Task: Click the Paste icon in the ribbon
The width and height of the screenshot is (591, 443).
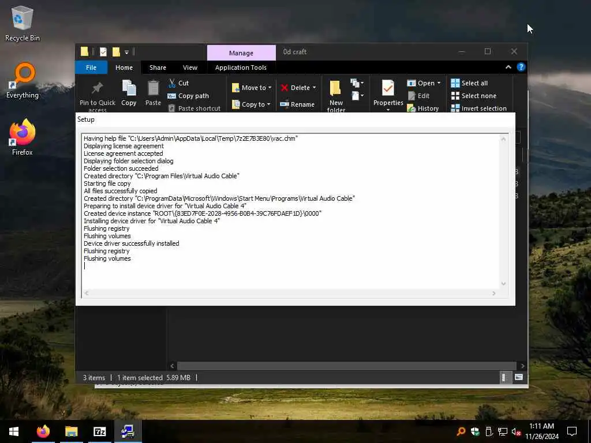Action: coord(153,93)
